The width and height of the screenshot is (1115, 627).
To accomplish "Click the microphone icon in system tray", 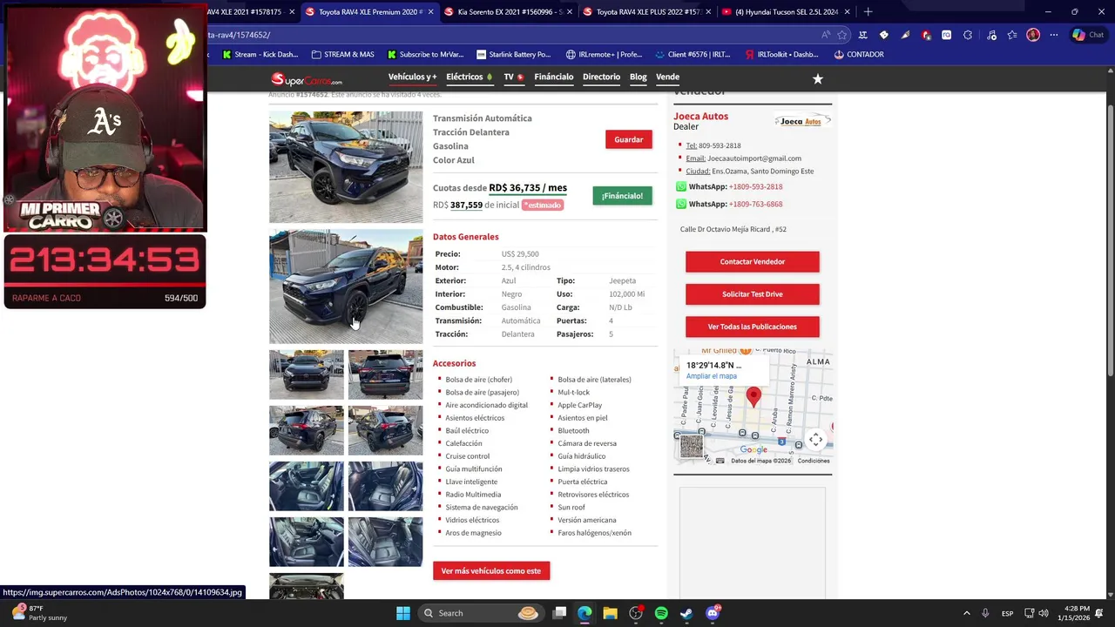I will coord(985,613).
